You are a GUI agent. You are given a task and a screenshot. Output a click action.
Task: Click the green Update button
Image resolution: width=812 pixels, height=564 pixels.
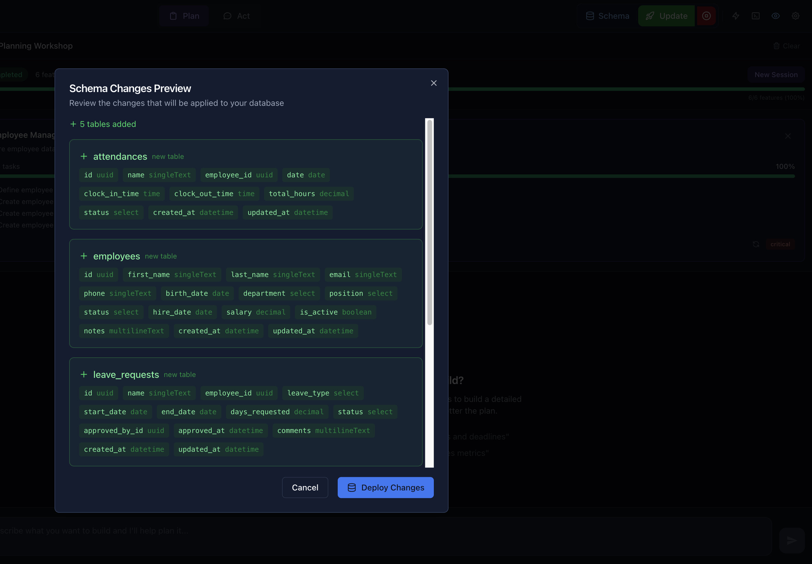pyautogui.click(x=666, y=16)
